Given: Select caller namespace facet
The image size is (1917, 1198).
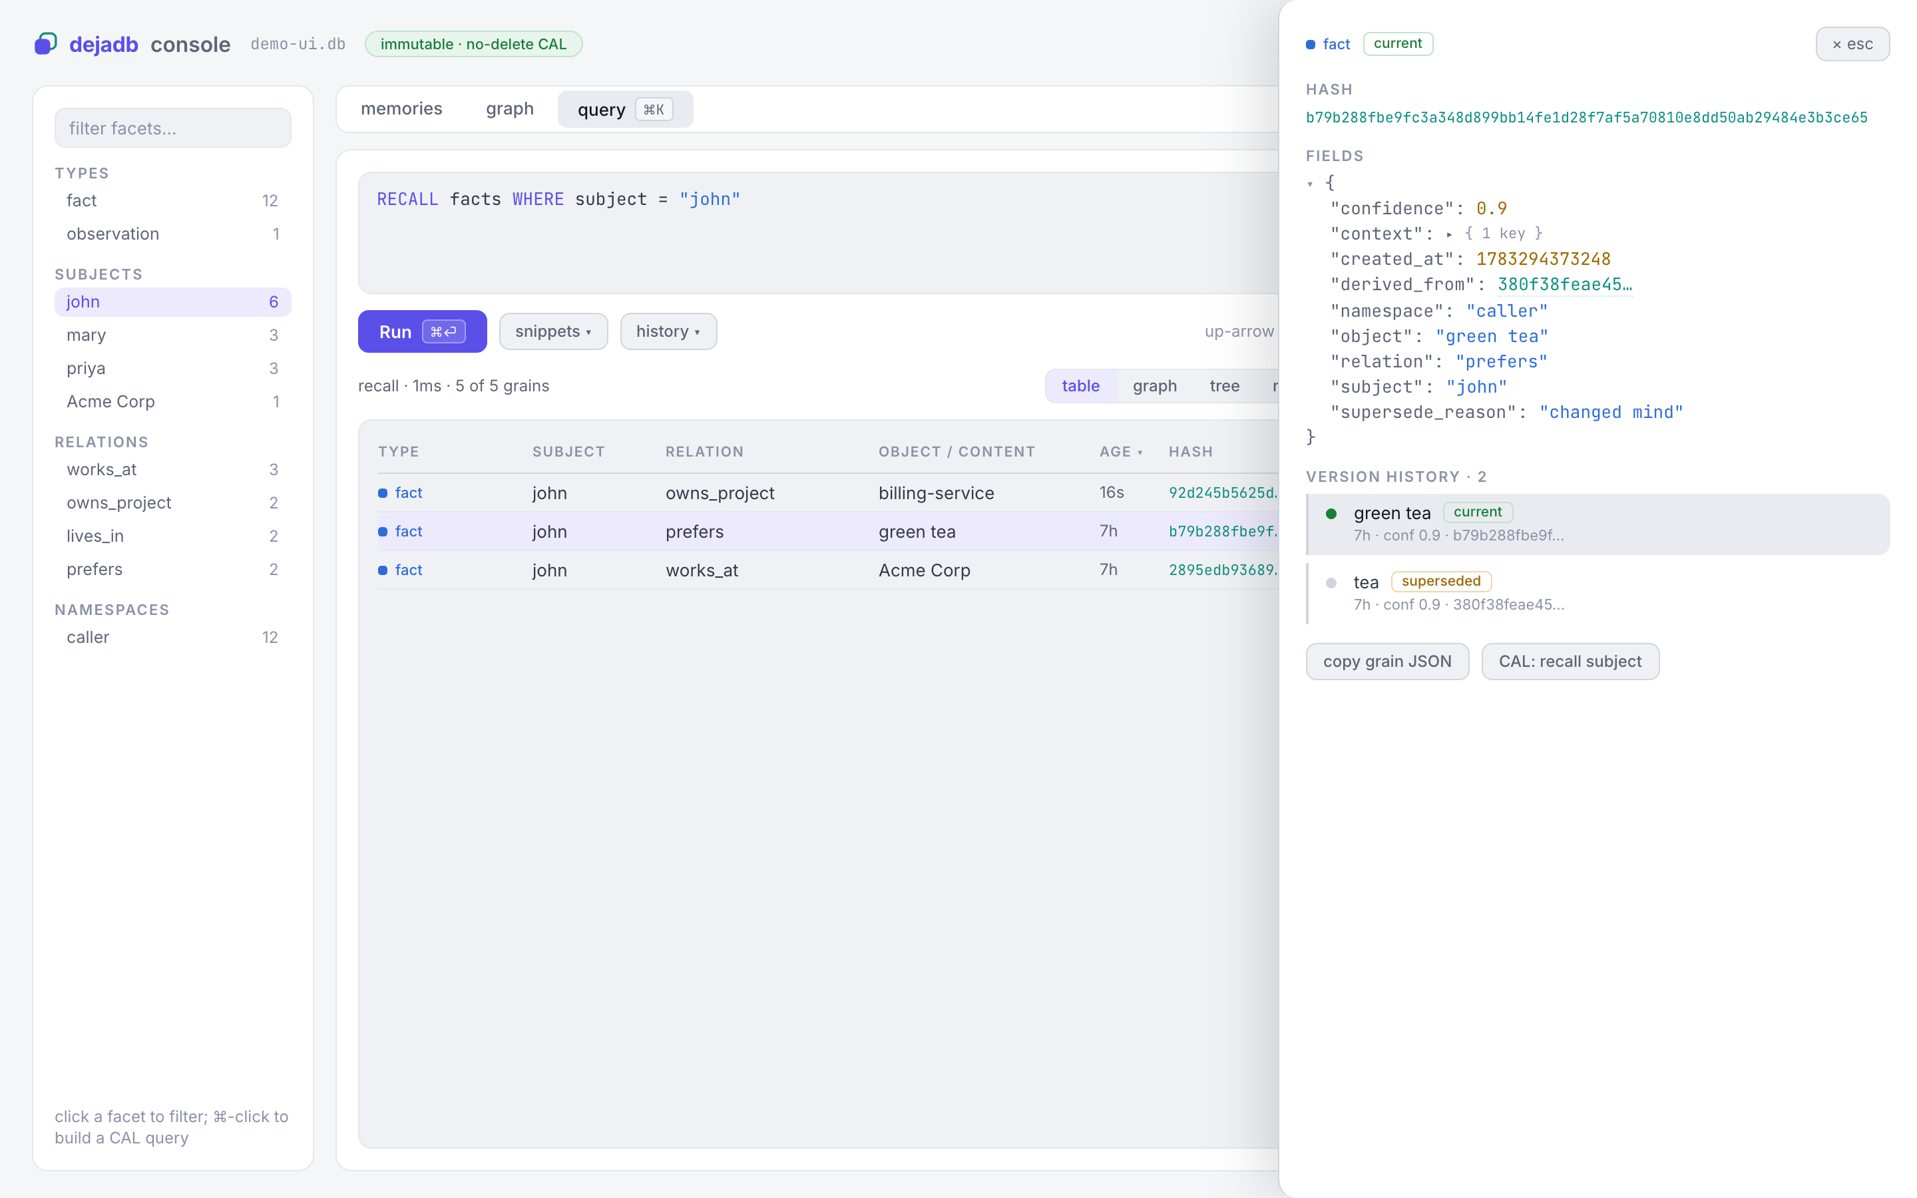Looking at the screenshot, I should 172,638.
